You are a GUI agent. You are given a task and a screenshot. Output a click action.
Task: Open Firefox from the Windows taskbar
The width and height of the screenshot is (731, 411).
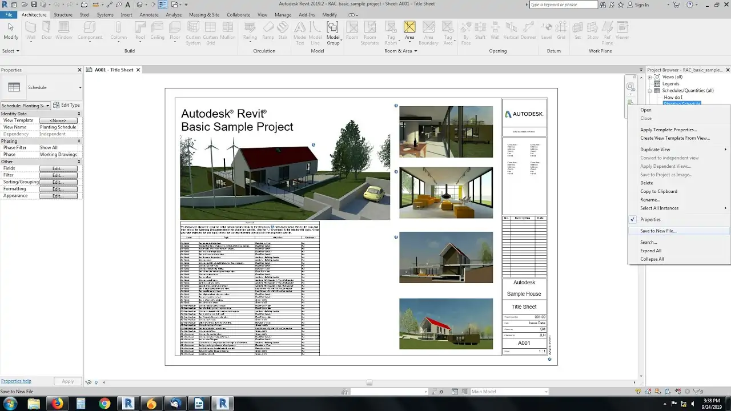[57, 404]
